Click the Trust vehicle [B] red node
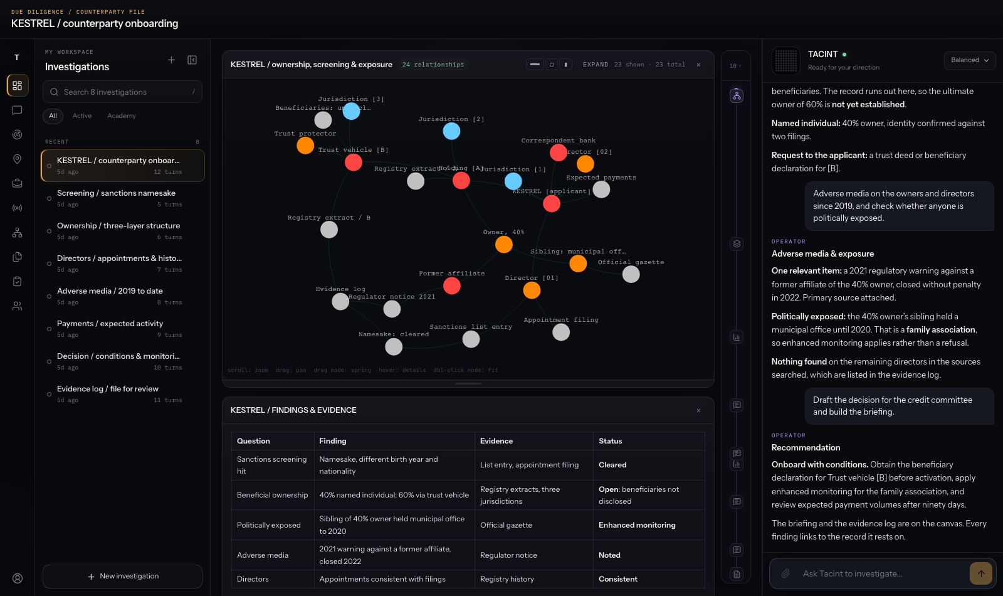The width and height of the screenshot is (1003, 596). (x=354, y=162)
